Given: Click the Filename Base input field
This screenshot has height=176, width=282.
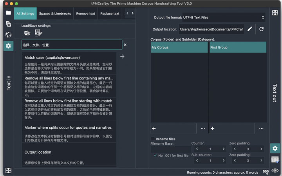Looking at the screenshot, I should pos(171,149).
